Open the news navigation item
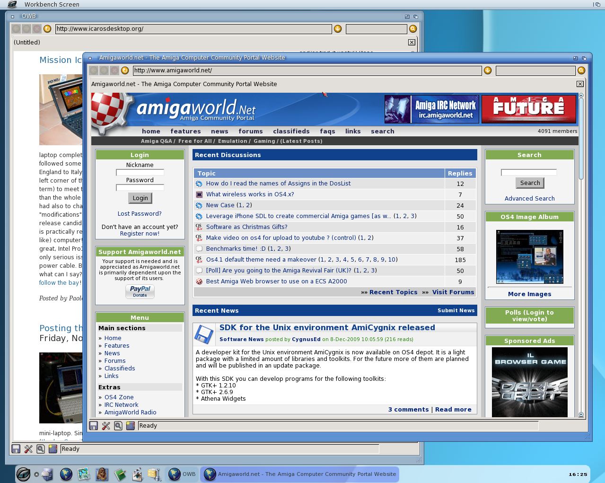Viewport: 605px width, 483px height. 219,131
